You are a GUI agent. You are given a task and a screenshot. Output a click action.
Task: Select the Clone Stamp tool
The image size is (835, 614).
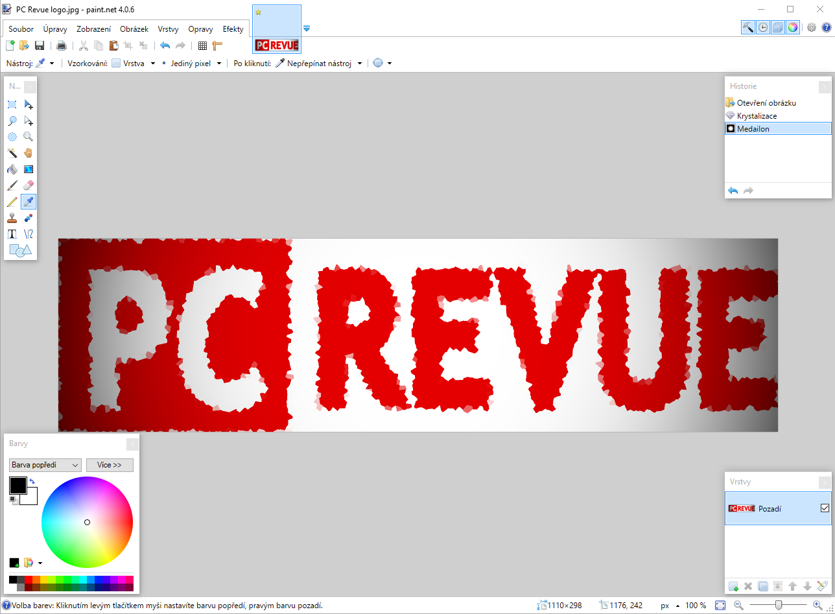point(12,218)
